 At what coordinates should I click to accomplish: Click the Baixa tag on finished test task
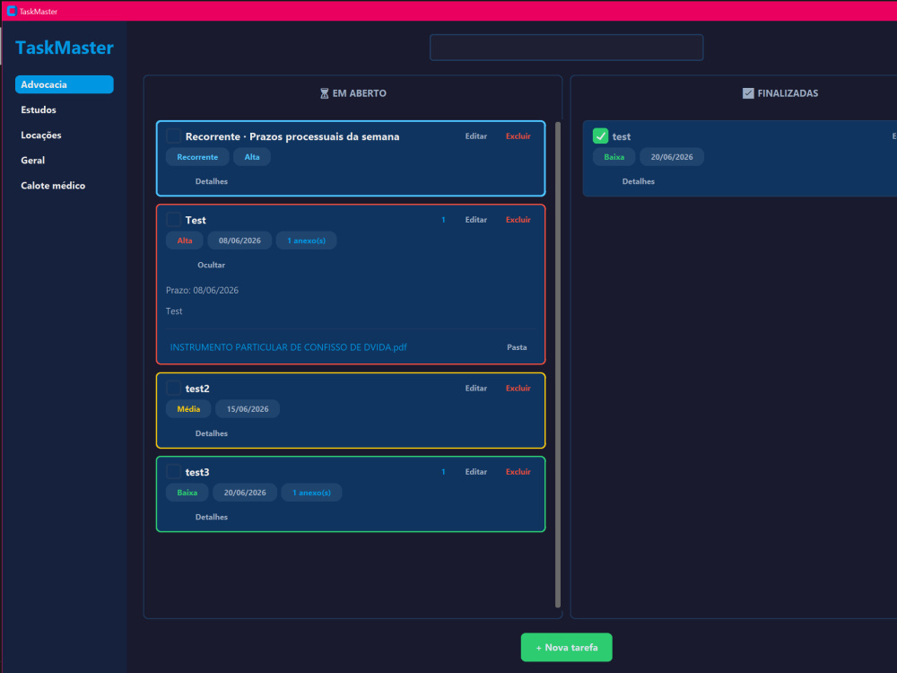point(614,157)
